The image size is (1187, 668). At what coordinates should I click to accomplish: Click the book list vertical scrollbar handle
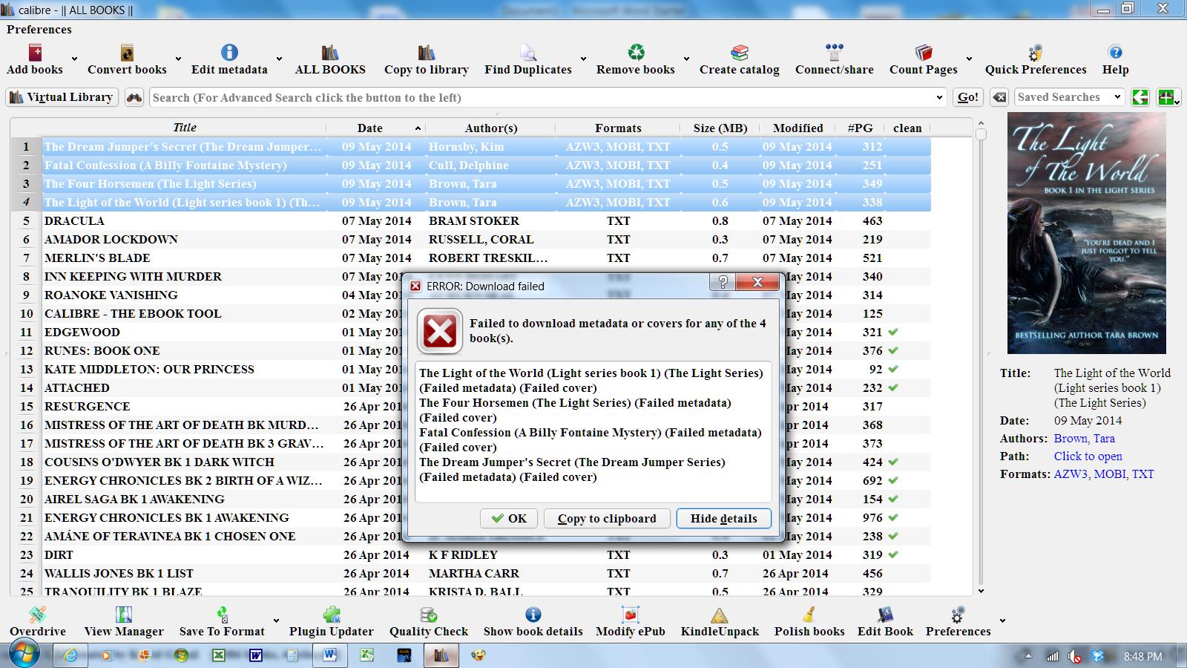click(x=981, y=134)
